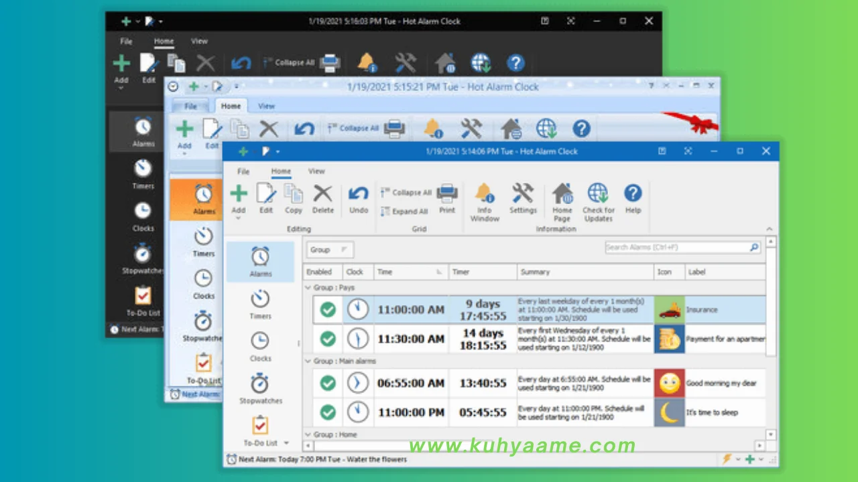Open Info Window from front ribbon
Screen dimensions: 858x482
pos(484,203)
